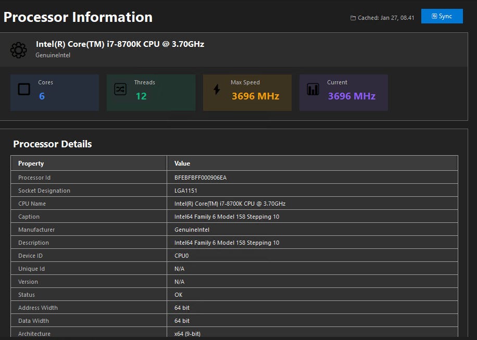Click the Cached Jan 27 timestamp text
This screenshot has width=477, height=340.
point(386,18)
